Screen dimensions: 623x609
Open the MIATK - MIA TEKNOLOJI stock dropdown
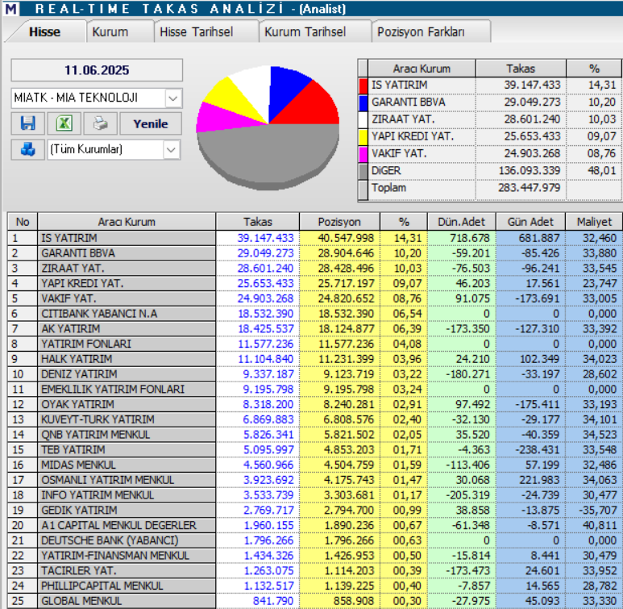click(172, 98)
